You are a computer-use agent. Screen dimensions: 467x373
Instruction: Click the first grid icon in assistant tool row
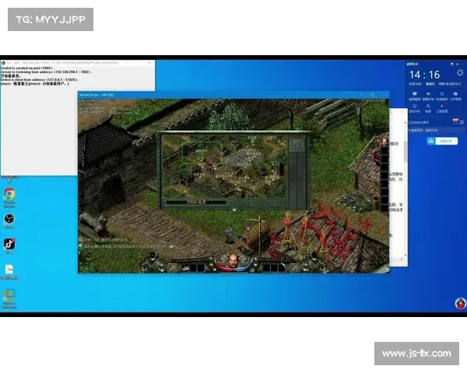414,94
